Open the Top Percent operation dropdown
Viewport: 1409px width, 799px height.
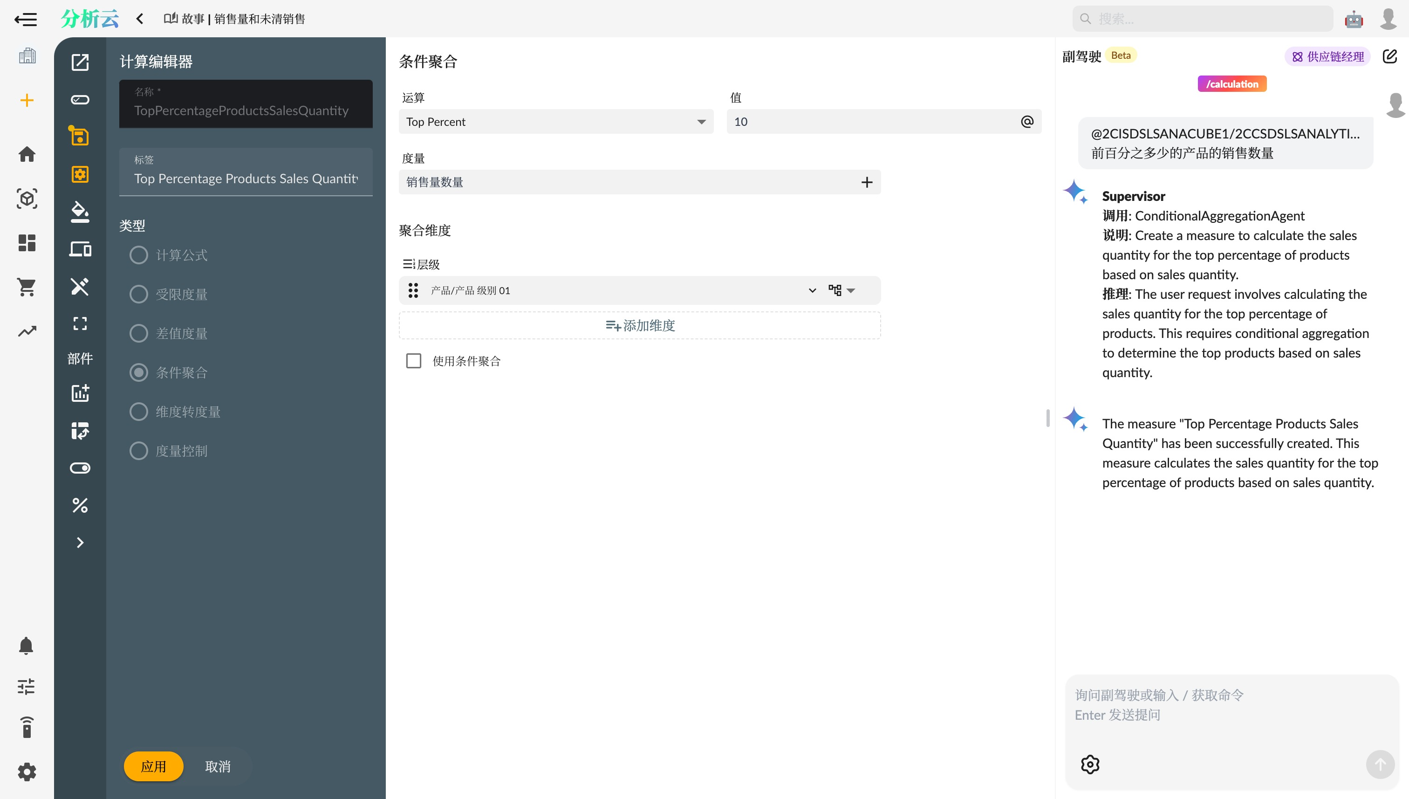click(x=555, y=122)
